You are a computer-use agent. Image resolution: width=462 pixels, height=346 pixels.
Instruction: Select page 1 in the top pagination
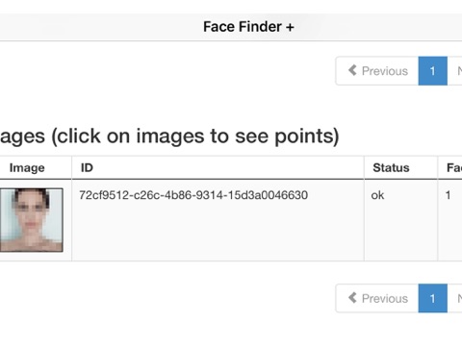(432, 71)
